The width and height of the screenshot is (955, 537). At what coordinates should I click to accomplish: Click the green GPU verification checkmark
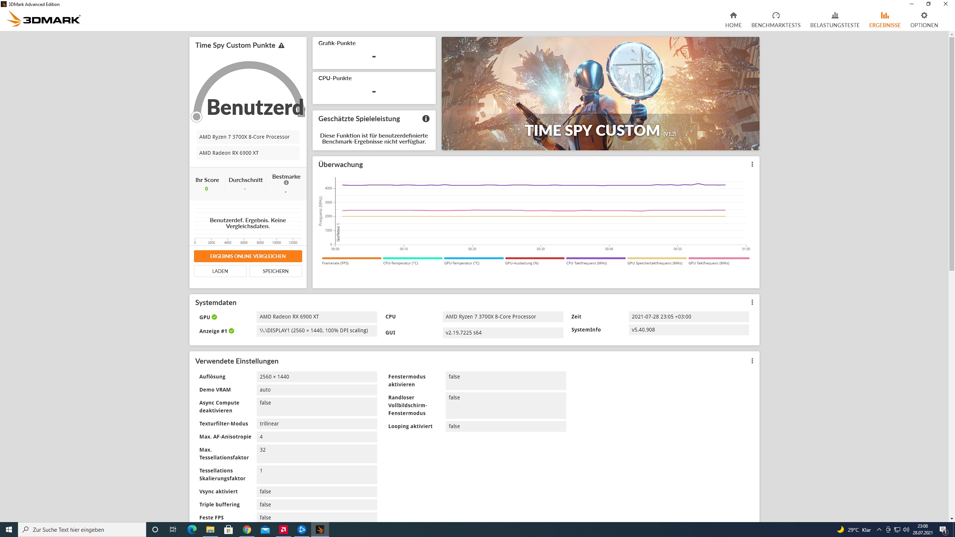(215, 317)
